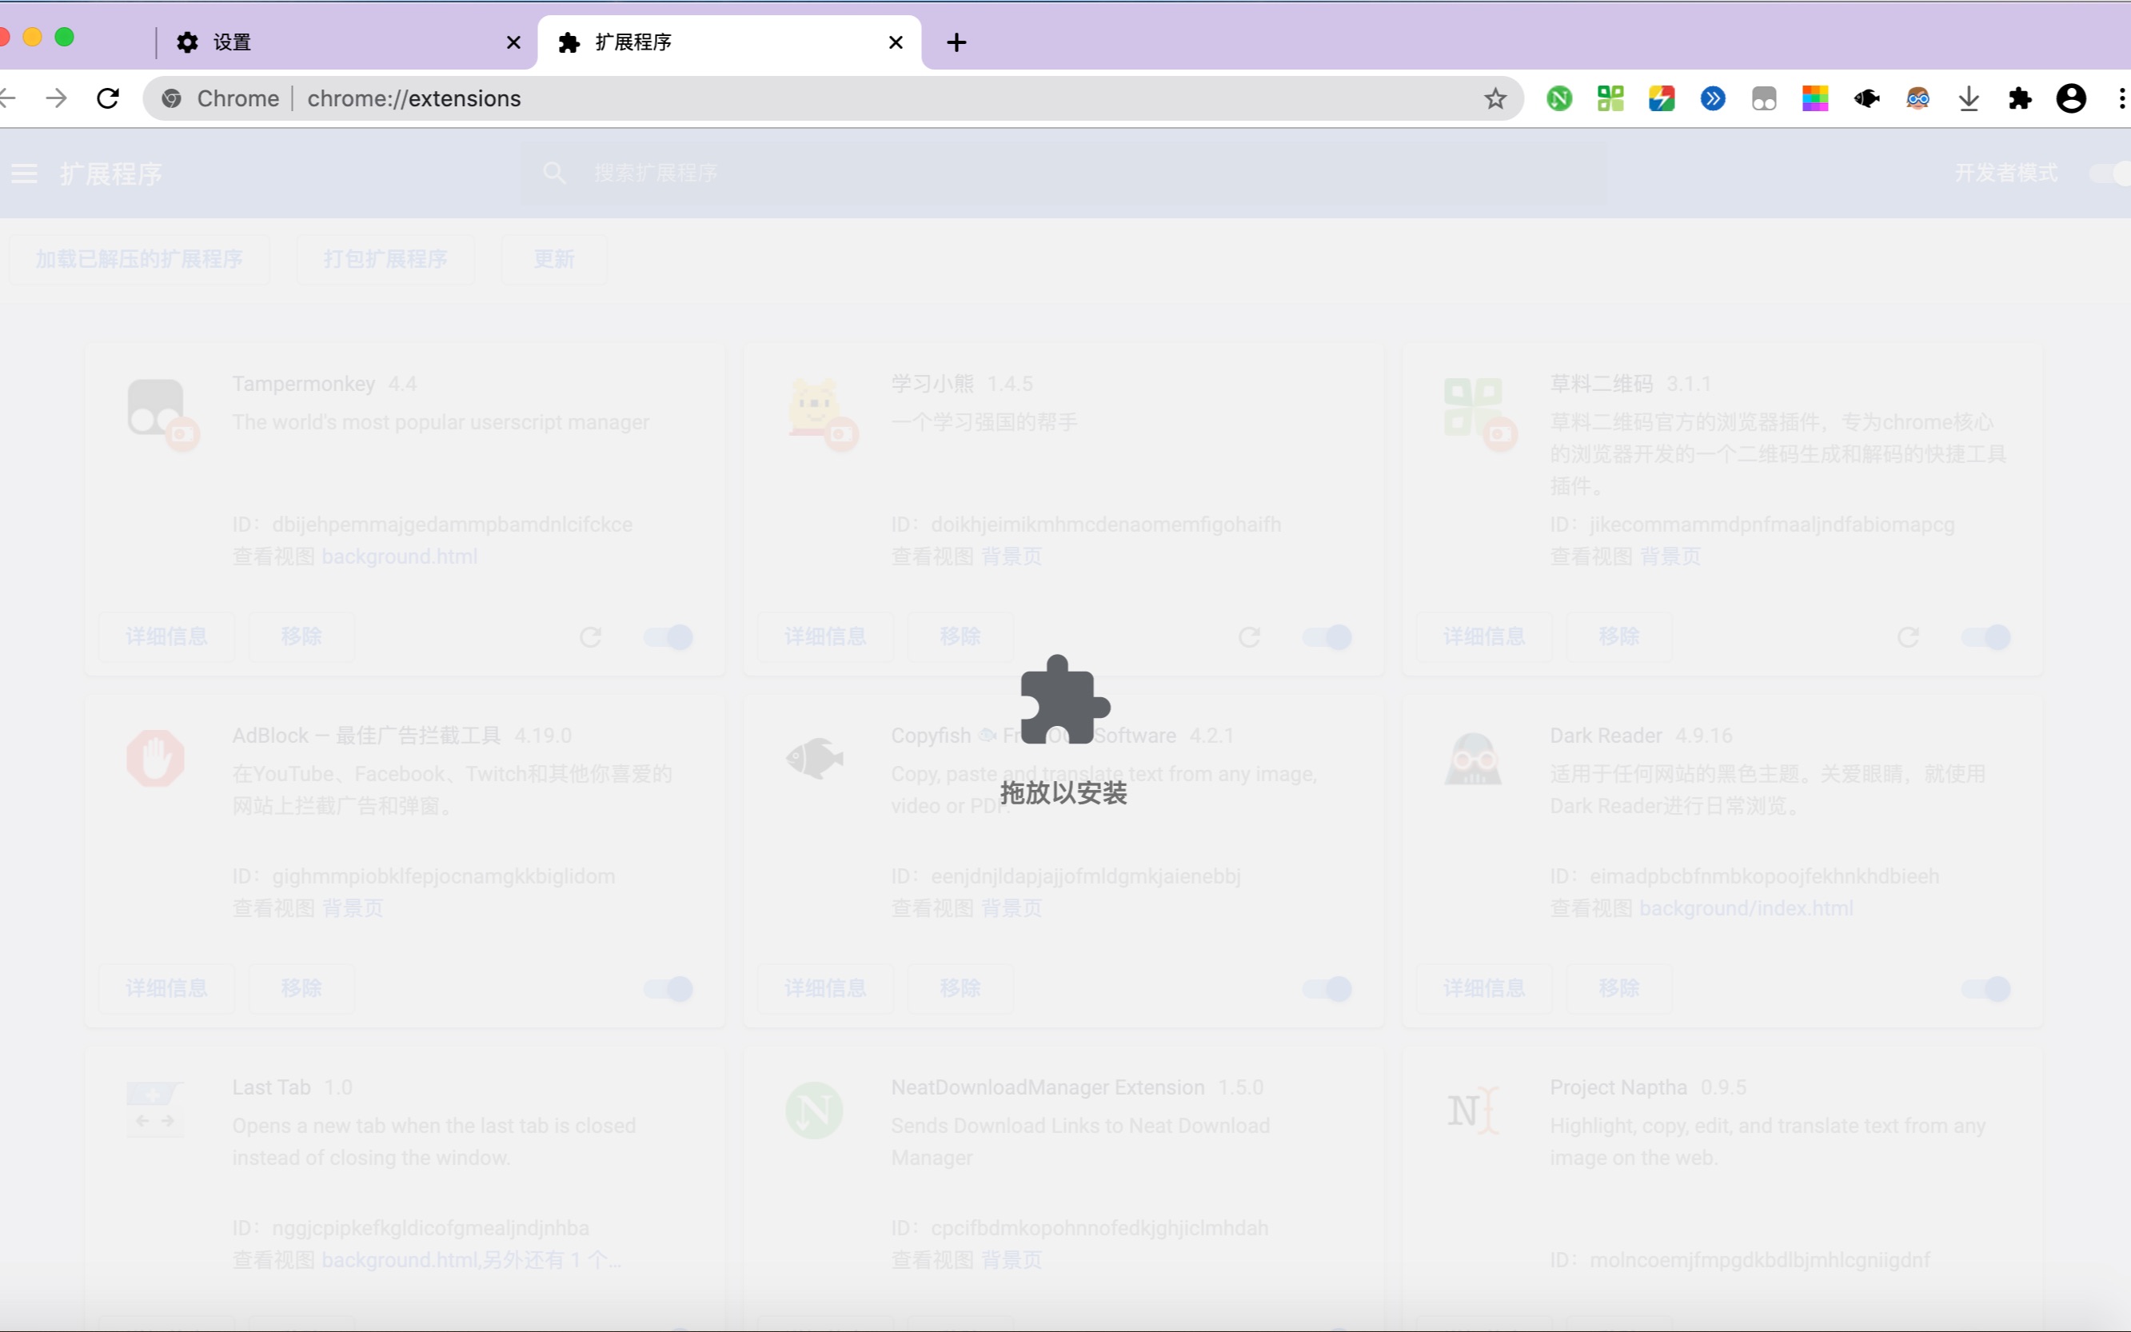The width and height of the screenshot is (2131, 1332).
Task: Click 打包扩展程序 button
Action: coord(385,259)
